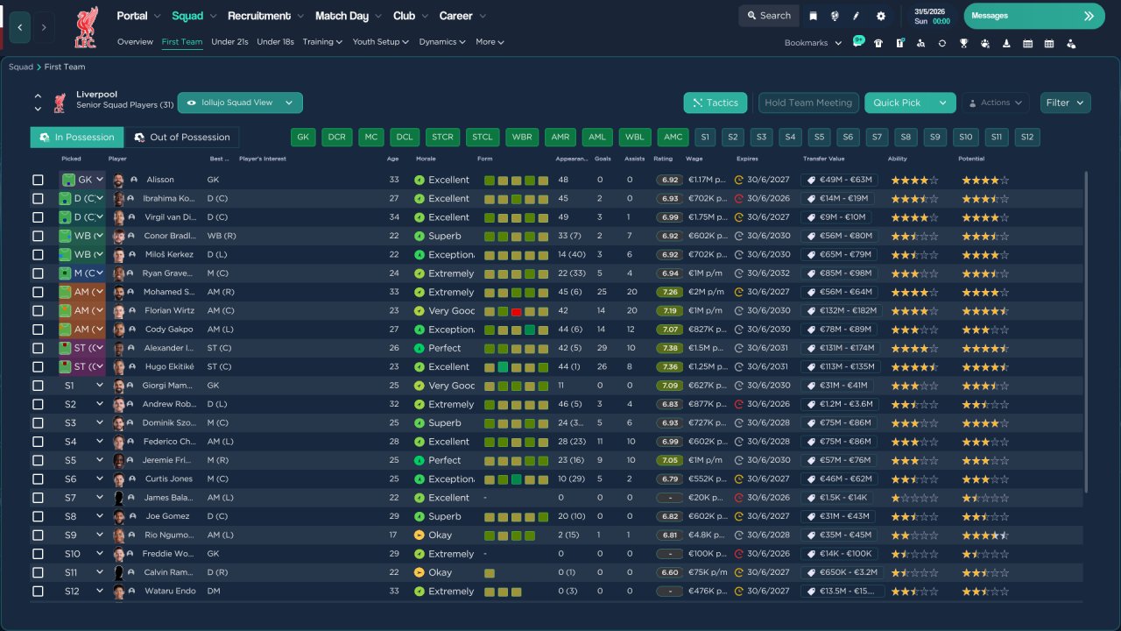Screen dimensions: 1121x631
Task: Click the shirt icon in bookmarks bar
Action: (x=878, y=43)
